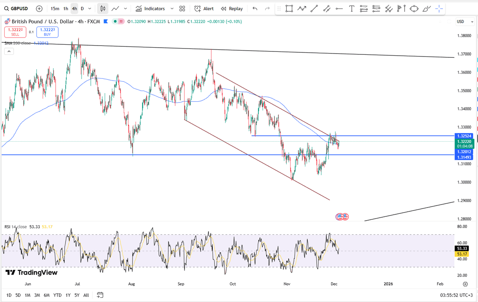Screen dimensions: 478x302
Task: Click the blue BUY price button
Action: pyautogui.click(x=47, y=32)
